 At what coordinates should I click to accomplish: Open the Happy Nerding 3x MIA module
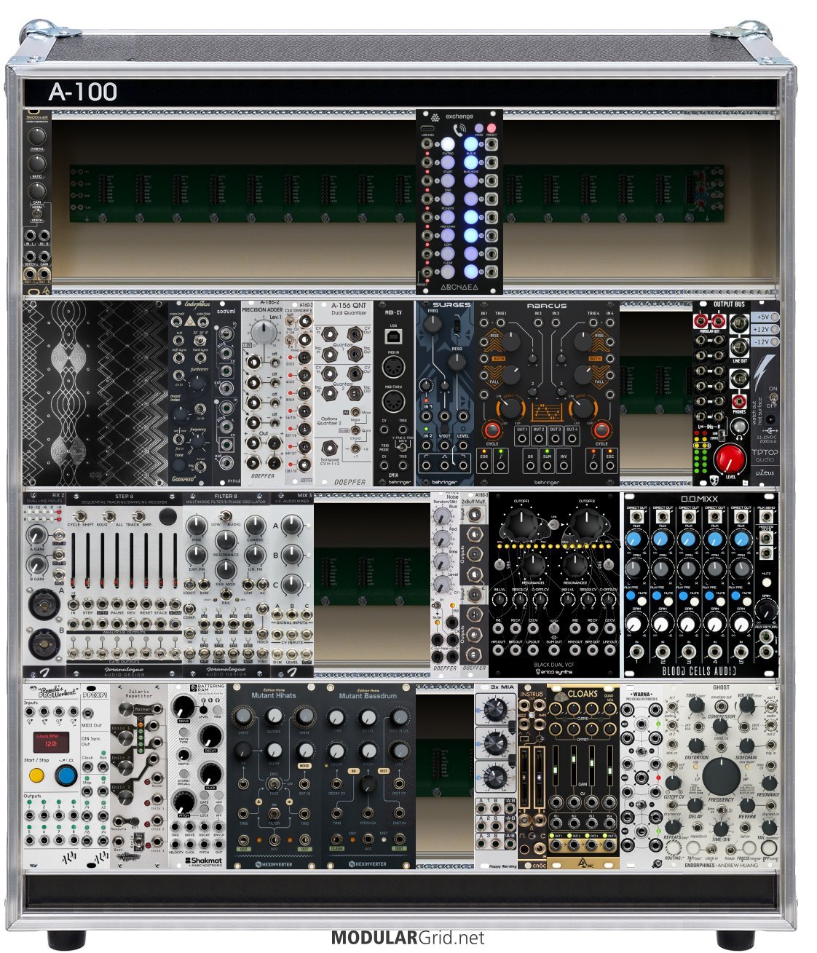496,776
